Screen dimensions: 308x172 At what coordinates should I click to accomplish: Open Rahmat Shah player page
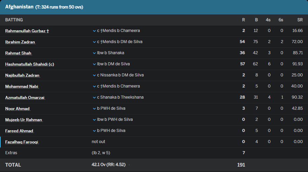click(18, 53)
